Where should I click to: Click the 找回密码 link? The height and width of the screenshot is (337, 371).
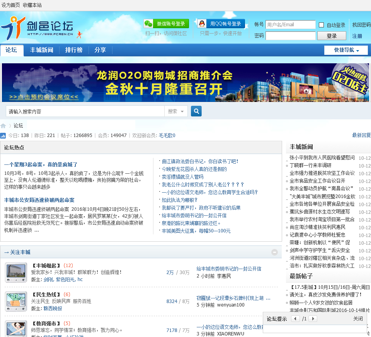click(x=361, y=25)
